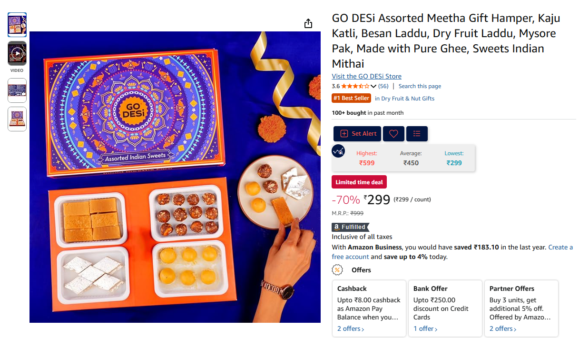Click the price tracker graph icon

[338, 151]
